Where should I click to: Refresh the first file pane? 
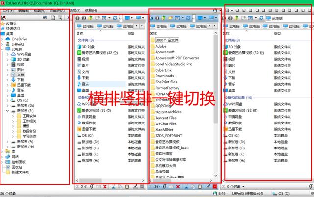click(x=115, y=18)
